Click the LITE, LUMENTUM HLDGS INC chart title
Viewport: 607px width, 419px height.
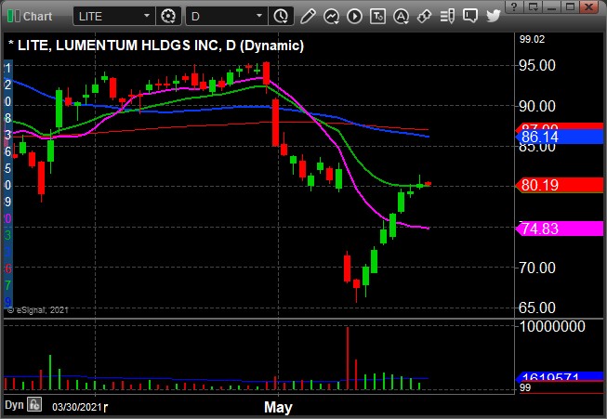click(x=156, y=46)
